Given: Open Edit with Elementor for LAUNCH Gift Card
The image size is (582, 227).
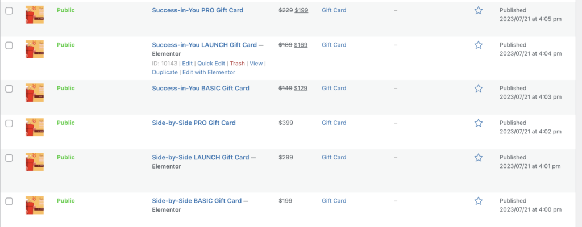Looking at the screenshot, I should [209, 72].
